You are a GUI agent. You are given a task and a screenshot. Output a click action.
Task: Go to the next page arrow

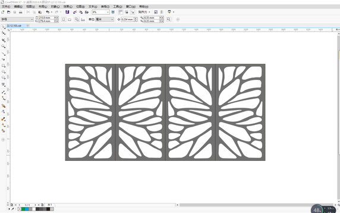pyautogui.click(x=35, y=205)
